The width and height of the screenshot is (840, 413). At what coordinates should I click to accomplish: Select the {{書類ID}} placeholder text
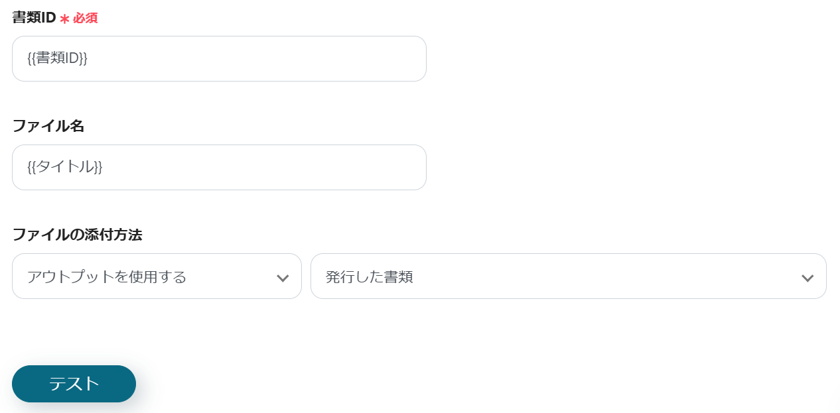pos(58,58)
